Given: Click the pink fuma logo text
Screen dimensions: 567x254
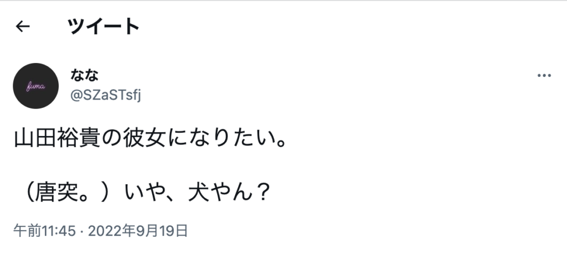Looking at the screenshot, I should 36,86.
